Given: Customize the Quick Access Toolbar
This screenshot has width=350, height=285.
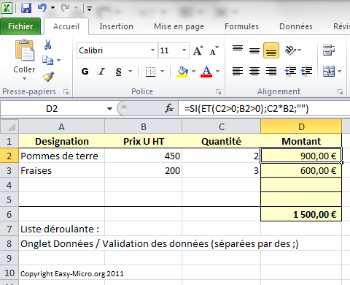Looking at the screenshot, I should click(x=89, y=9).
